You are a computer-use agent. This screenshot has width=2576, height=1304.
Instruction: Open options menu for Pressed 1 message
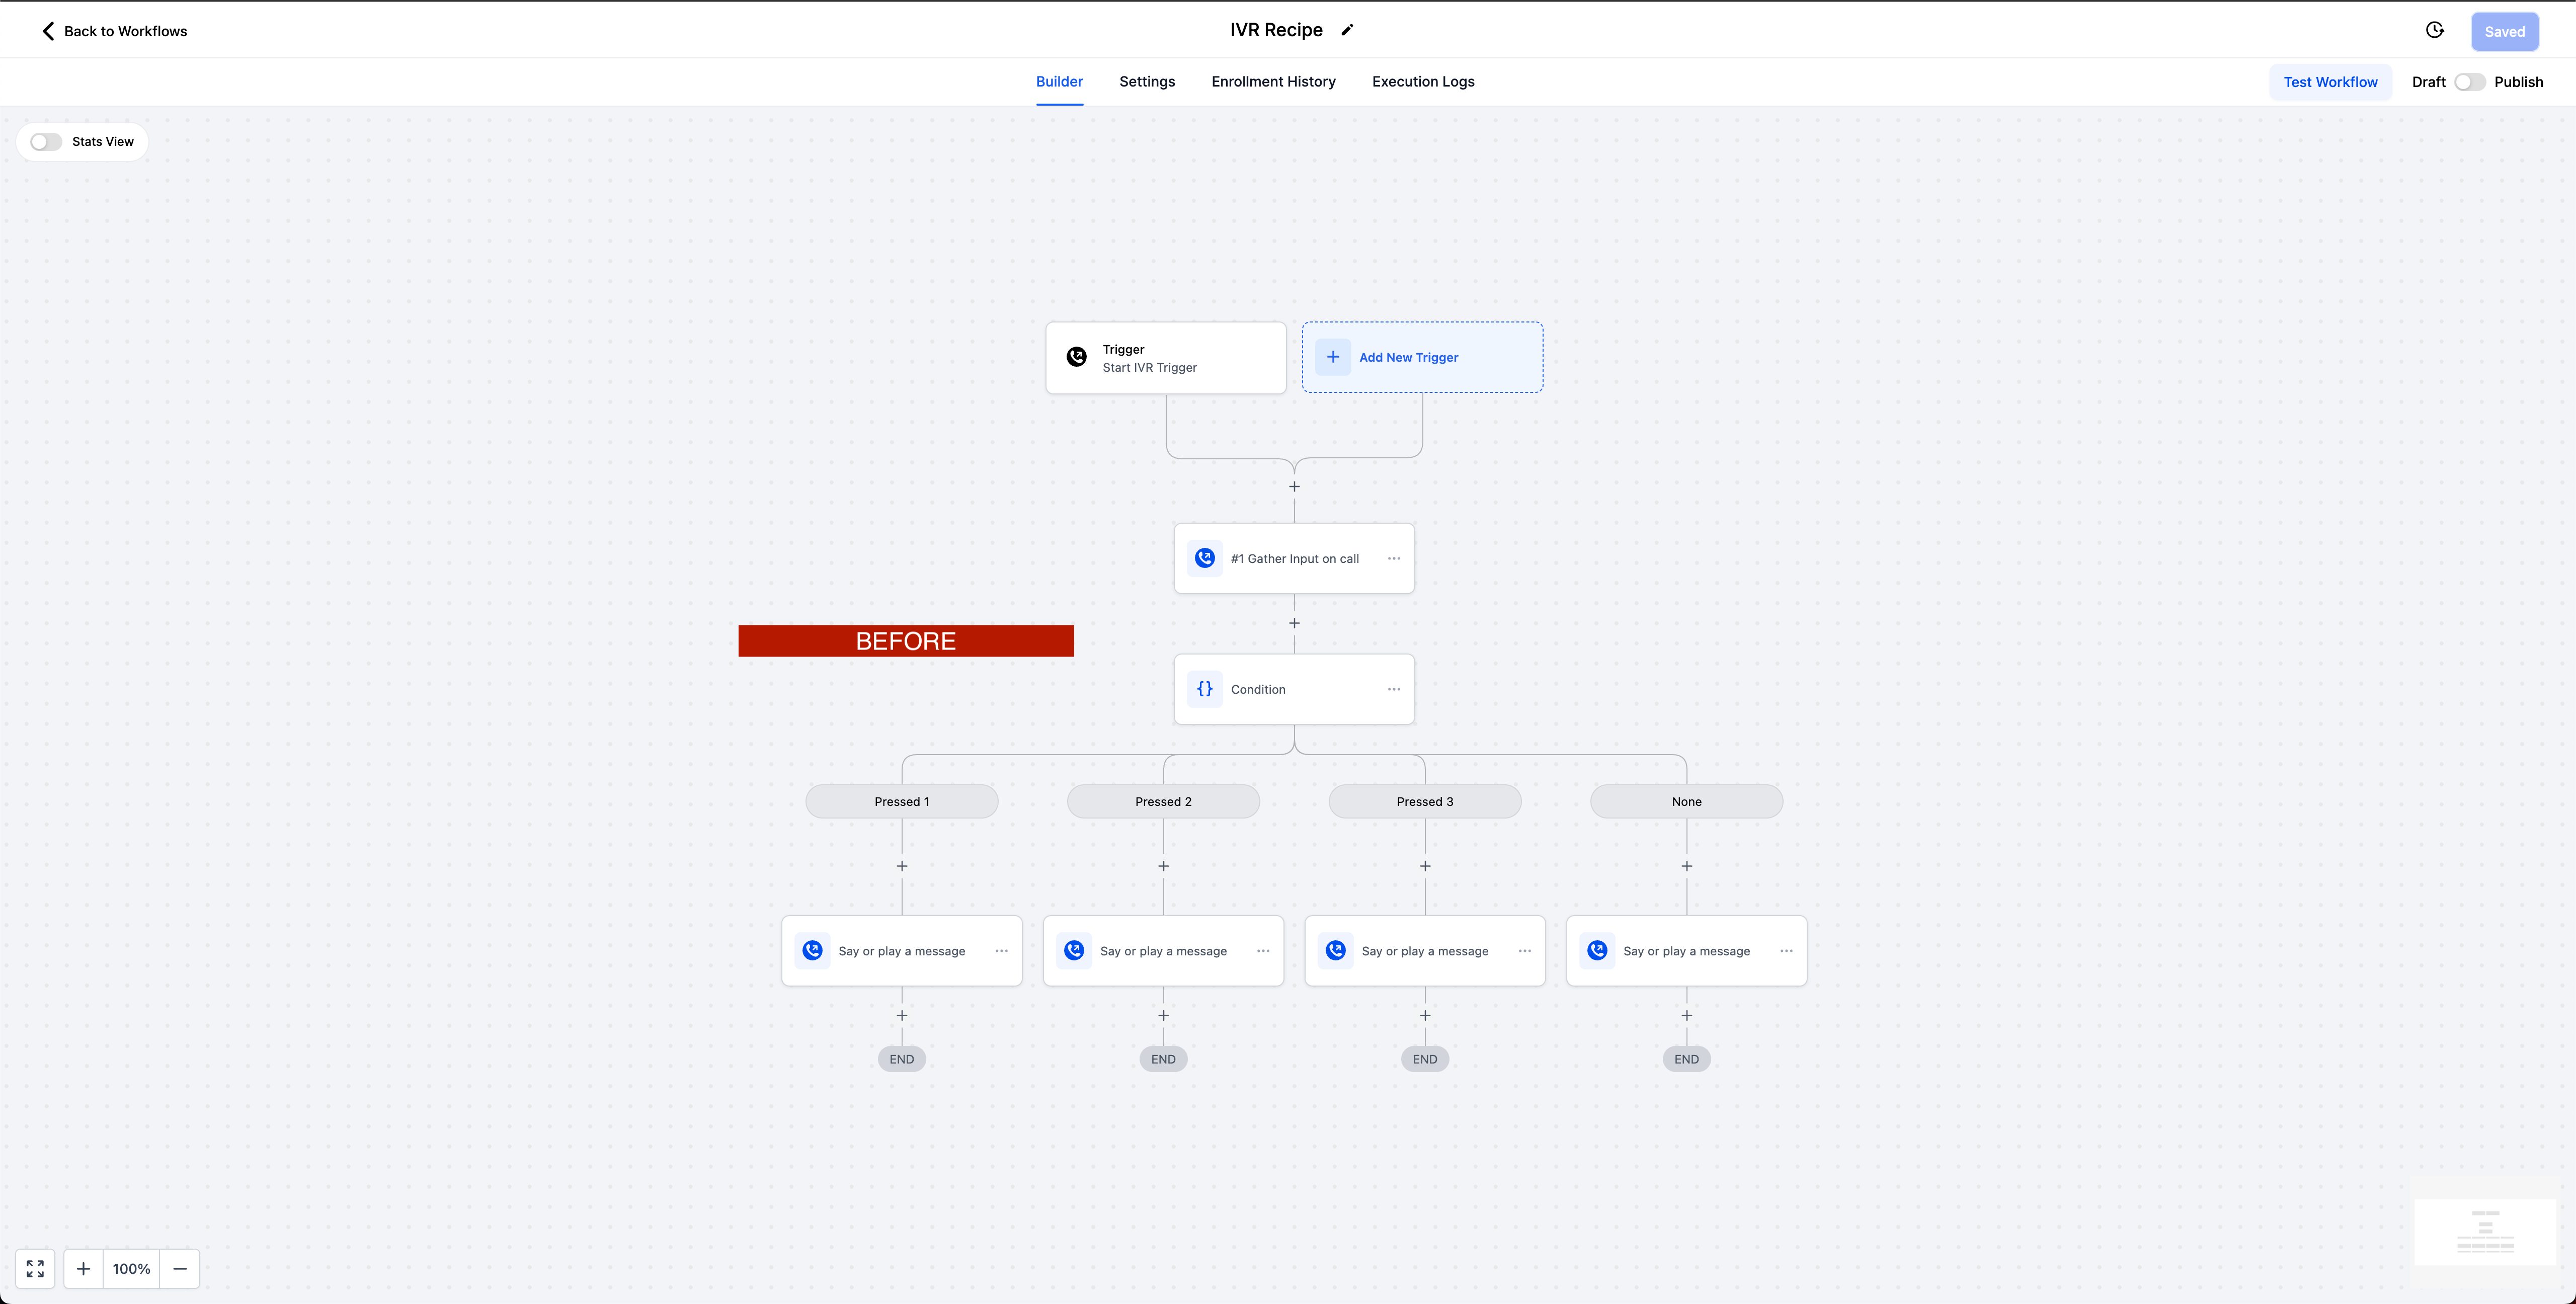pos(1002,951)
